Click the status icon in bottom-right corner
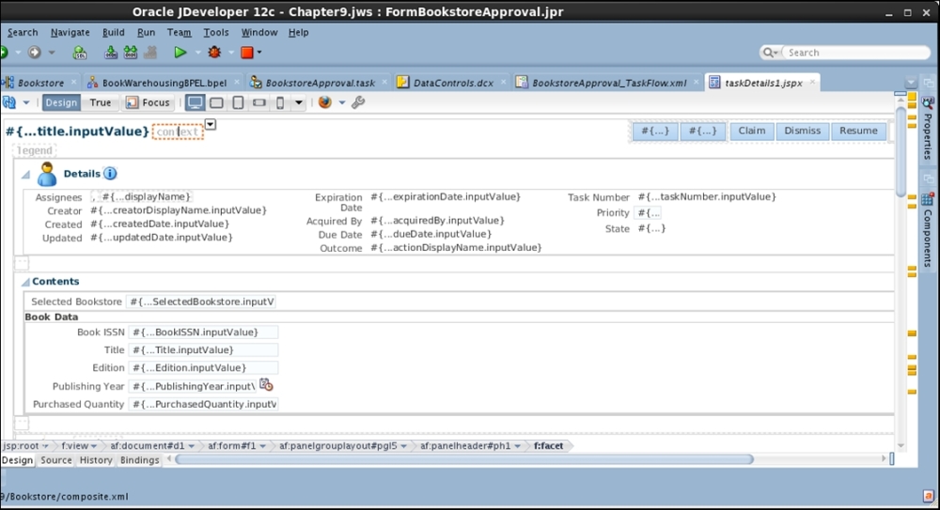The width and height of the screenshot is (940, 510). tap(928, 496)
